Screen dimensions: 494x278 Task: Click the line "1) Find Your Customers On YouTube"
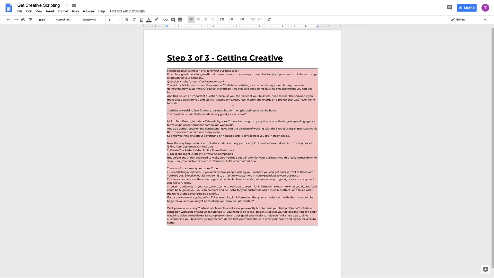coord(190,147)
